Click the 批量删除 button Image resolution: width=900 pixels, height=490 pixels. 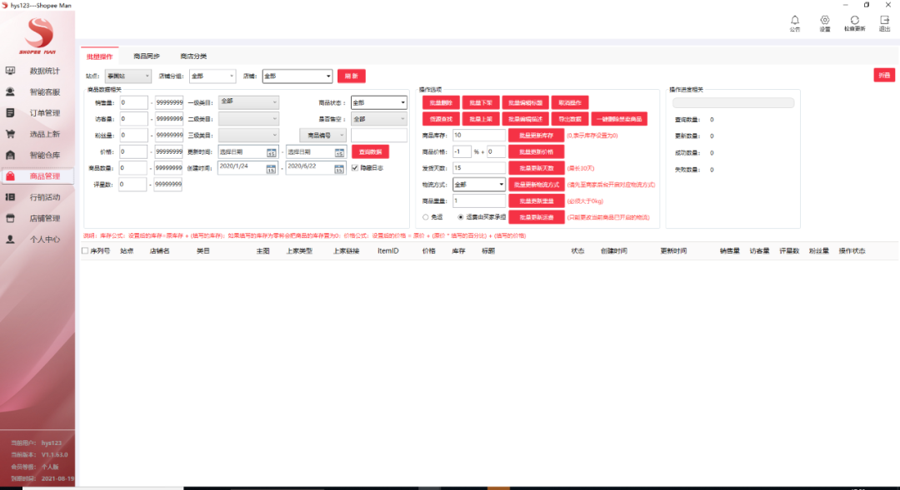[441, 102]
